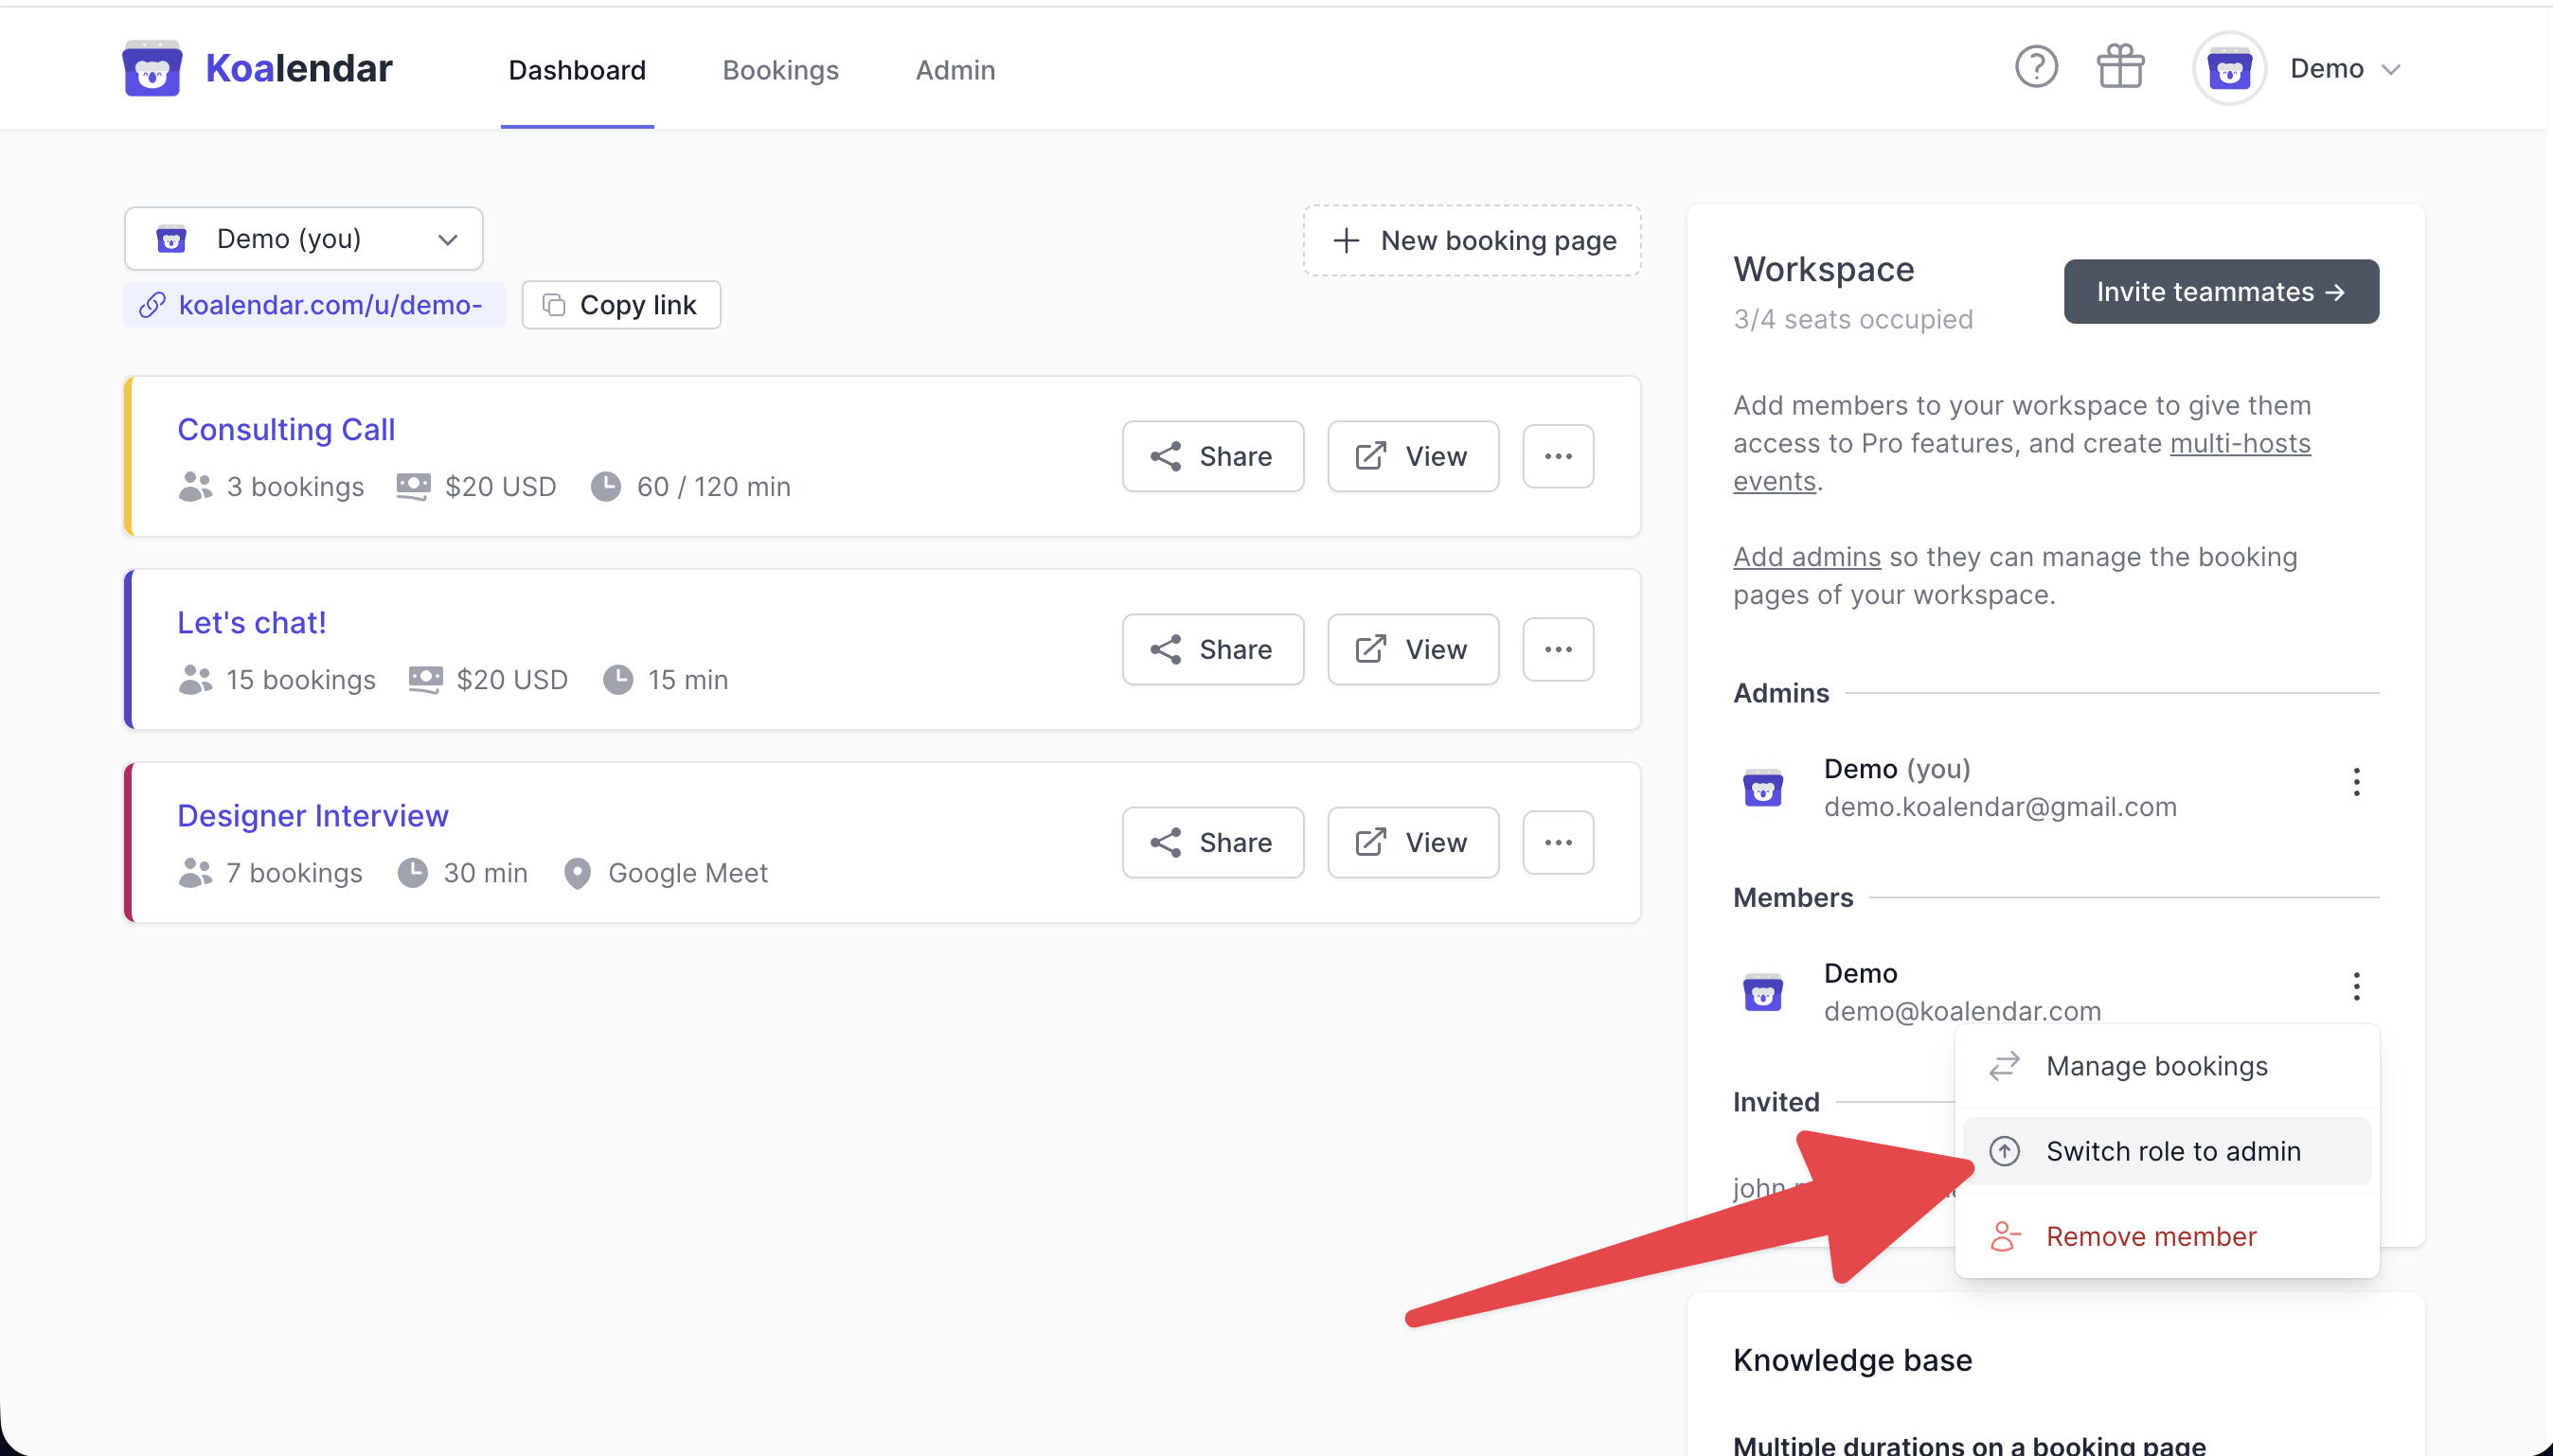Select Switch role to admin
Screen dimensions: 2553x1456
[x=2172, y=1151]
